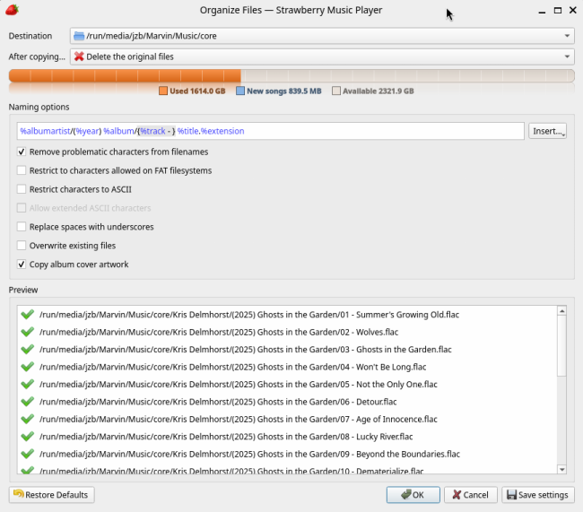Image resolution: width=583 pixels, height=512 pixels.
Task: Enable Restrict characters to ASCII
Action: pyautogui.click(x=22, y=189)
